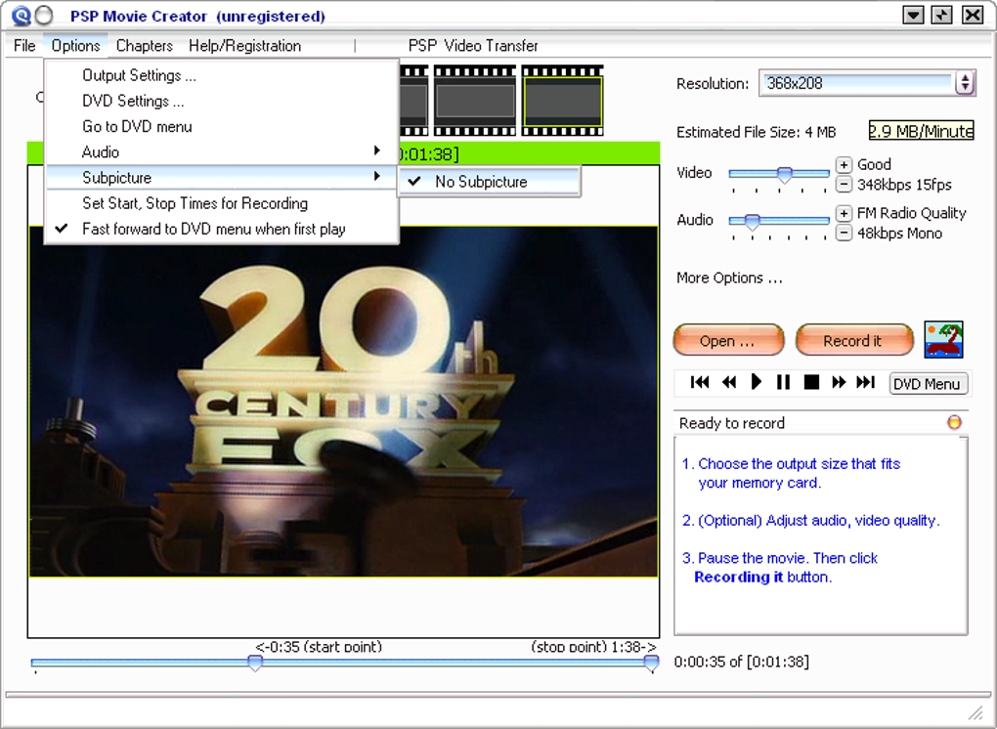Click the '348kbps 15fps' video value
Image resolution: width=997 pixels, height=729 pixels.
coord(904,185)
